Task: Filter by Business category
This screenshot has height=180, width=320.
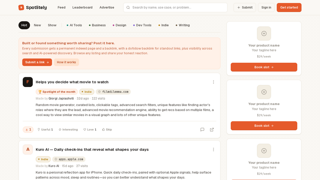Action: tap(97, 25)
